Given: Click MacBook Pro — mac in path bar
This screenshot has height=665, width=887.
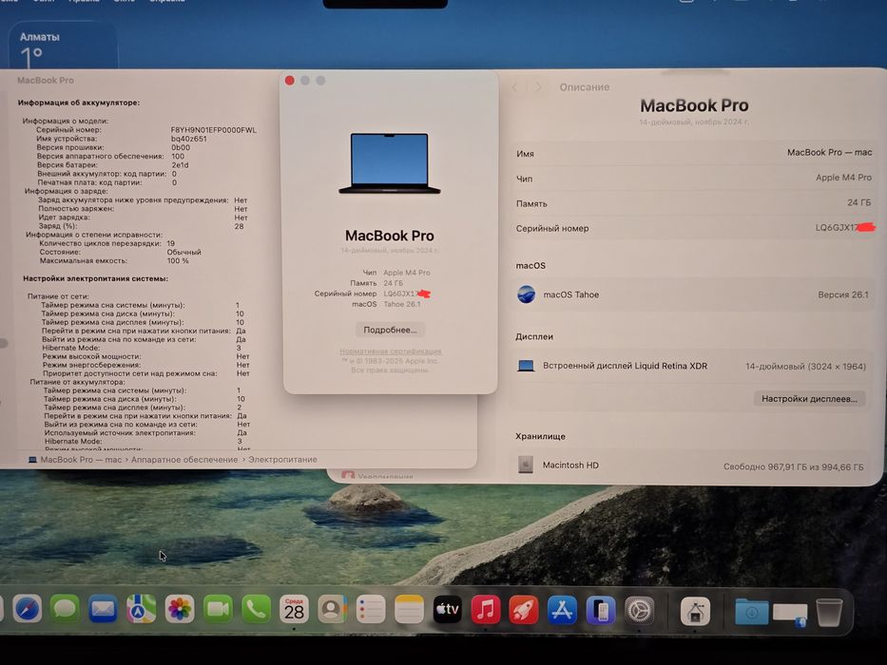Looking at the screenshot, I should [81, 460].
